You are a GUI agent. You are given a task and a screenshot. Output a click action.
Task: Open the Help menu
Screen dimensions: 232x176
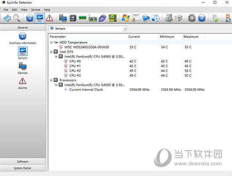point(47,10)
